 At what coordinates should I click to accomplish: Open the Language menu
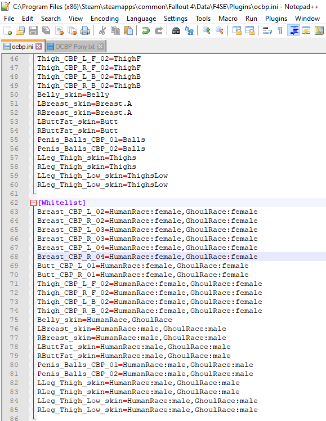(x=141, y=19)
